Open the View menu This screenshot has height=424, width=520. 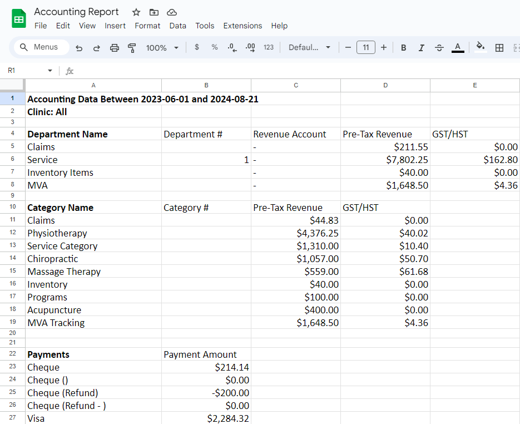click(x=87, y=26)
